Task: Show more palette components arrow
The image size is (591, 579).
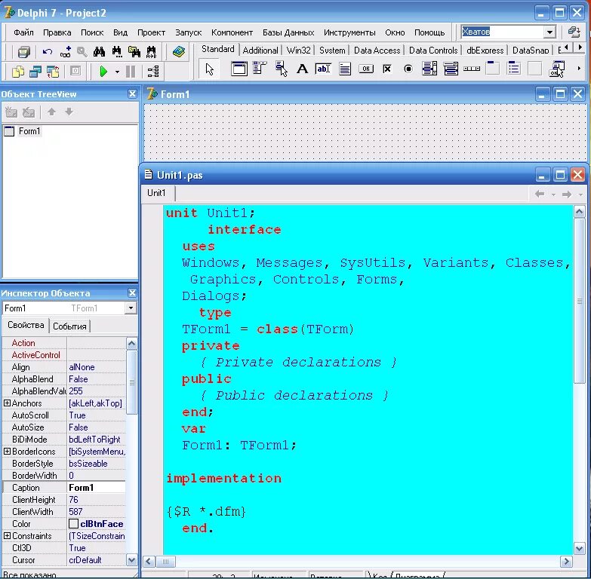Action: coord(579,69)
